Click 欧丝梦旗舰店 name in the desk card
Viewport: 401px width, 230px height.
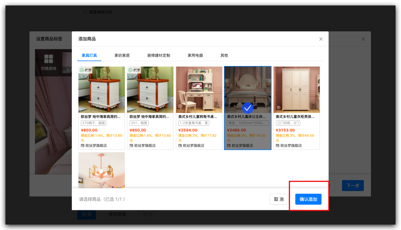tap(194, 146)
